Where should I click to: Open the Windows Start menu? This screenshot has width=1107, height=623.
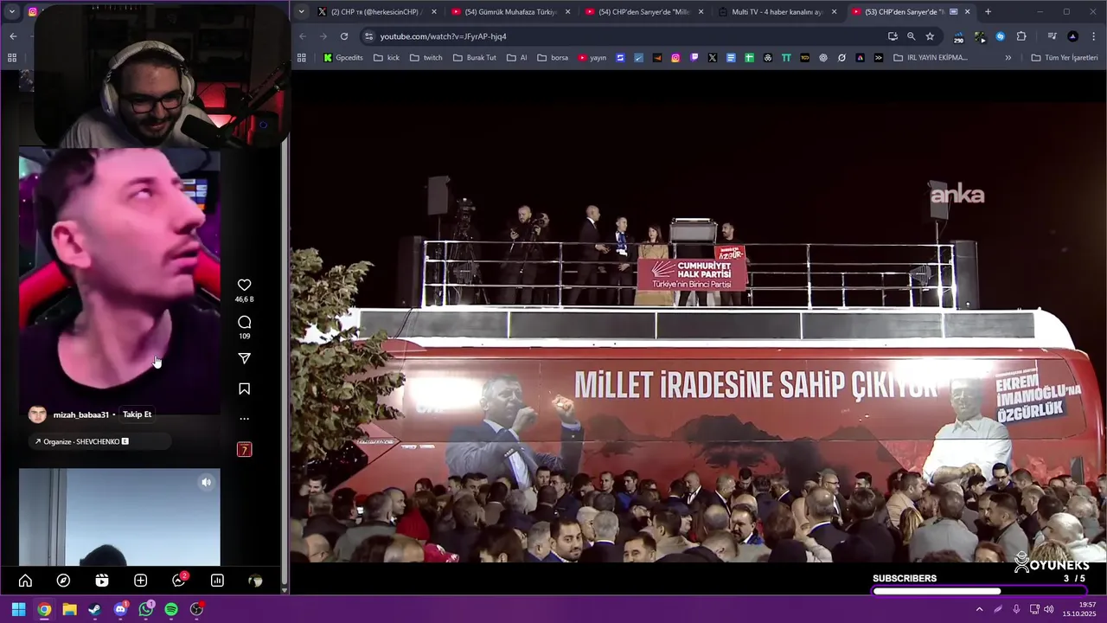18,609
